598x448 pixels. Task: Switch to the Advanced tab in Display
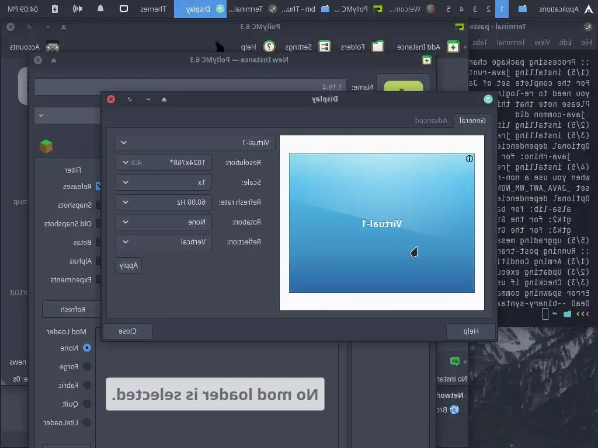pyautogui.click(x=431, y=121)
